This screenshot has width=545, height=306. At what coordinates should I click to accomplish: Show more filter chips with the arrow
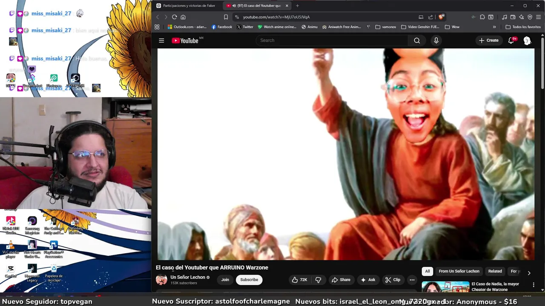[x=529, y=273]
